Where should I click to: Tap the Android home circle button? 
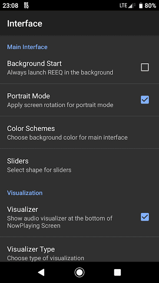pos(79,273)
